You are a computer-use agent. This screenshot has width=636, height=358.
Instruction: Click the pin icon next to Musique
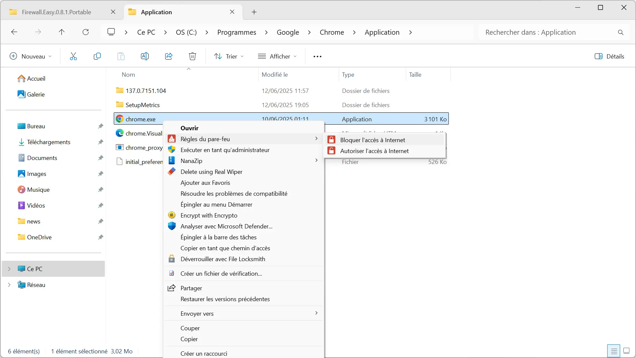pos(101,189)
